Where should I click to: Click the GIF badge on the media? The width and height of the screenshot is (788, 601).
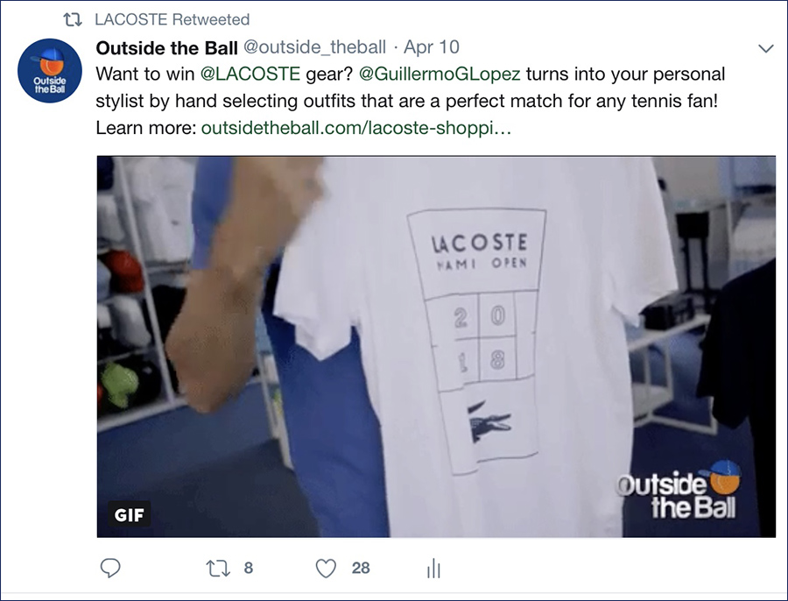pos(130,514)
